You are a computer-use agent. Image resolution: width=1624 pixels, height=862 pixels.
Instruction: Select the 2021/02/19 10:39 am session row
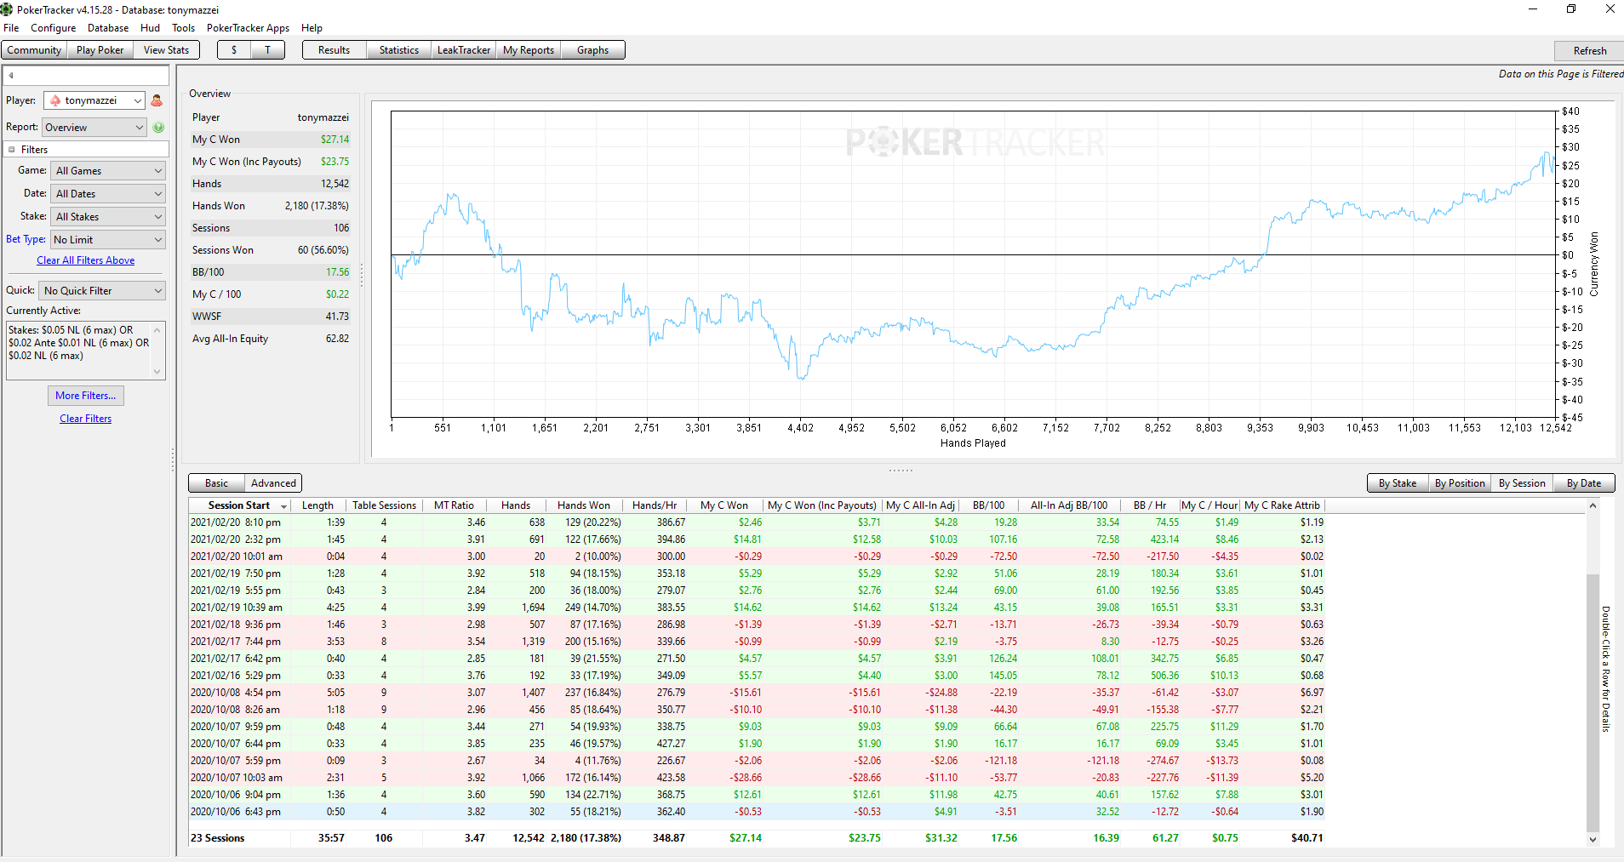(x=757, y=608)
